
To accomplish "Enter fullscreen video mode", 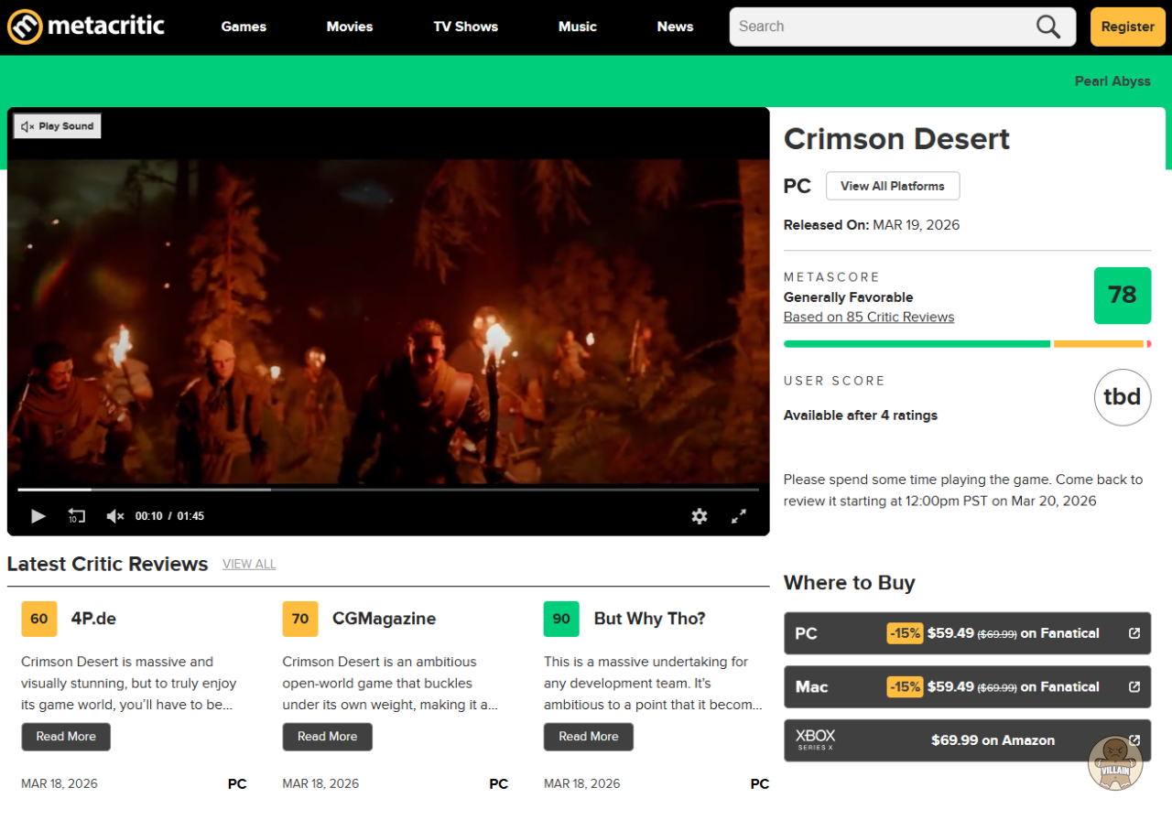I will (x=739, y=516).
